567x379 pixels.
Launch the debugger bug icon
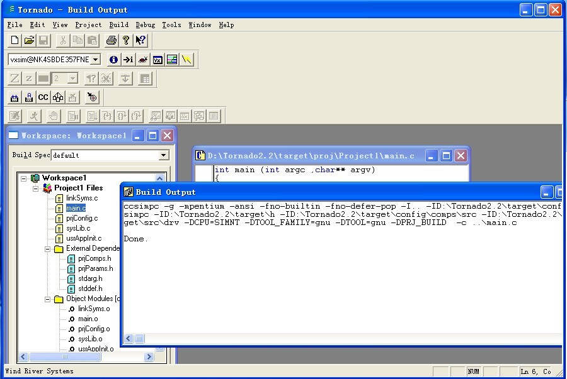[143, 60]
